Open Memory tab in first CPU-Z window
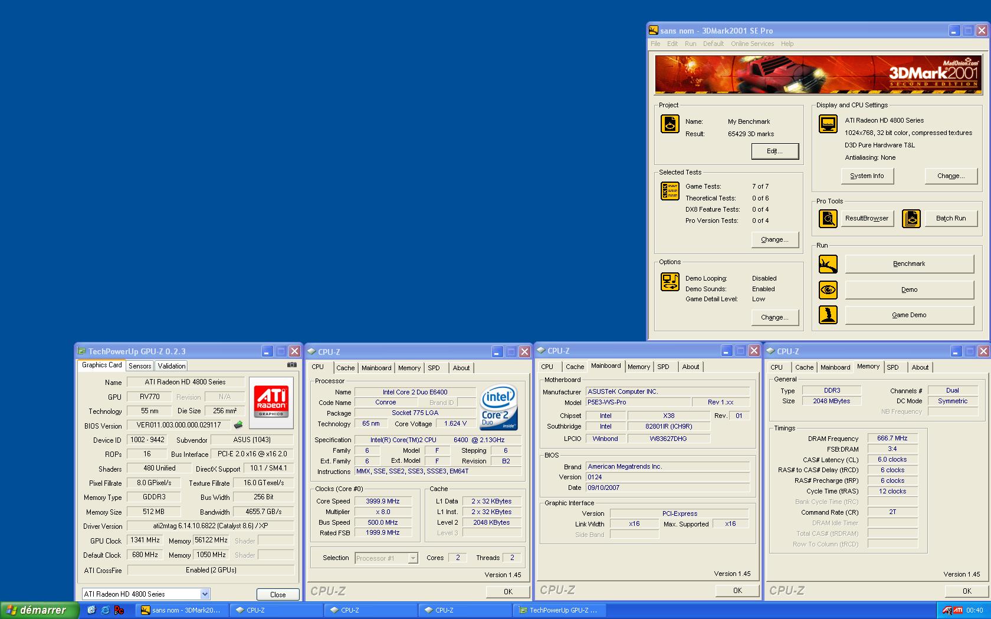 (409, 368)
